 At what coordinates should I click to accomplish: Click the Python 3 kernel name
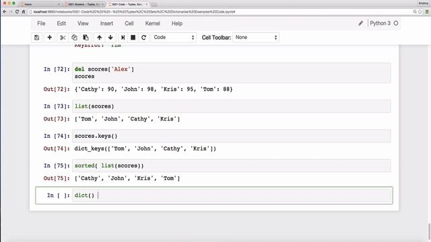click(x=380, y=24)
